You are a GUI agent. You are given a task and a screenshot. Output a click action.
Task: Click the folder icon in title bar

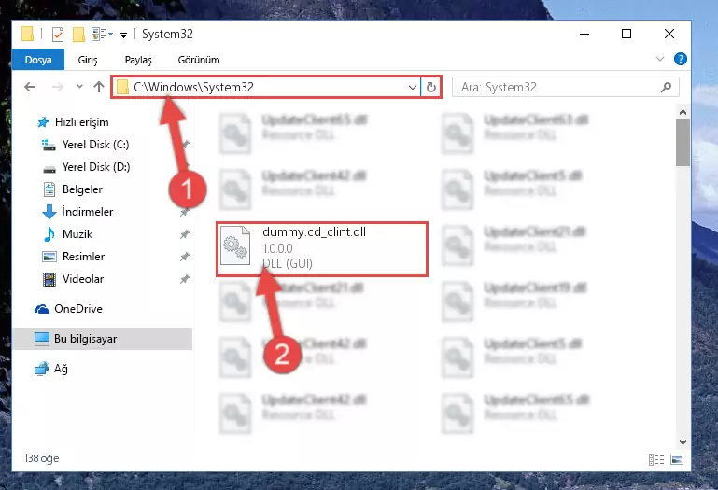coord(27,34)
